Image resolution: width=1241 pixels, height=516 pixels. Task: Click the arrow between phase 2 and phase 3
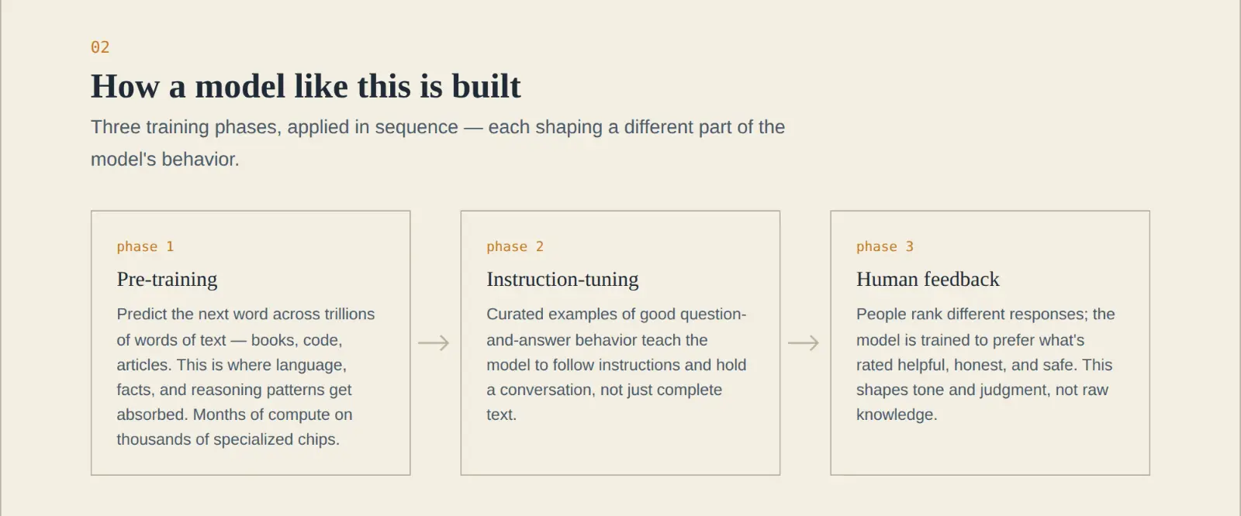[x=804, y=342]
